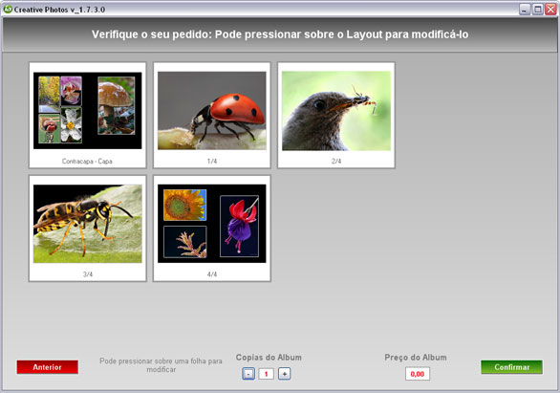Confirm the order with Confirmar button
Image resolution: width=560 pixels, height=393 pixels.
click(x=511, y=367)
